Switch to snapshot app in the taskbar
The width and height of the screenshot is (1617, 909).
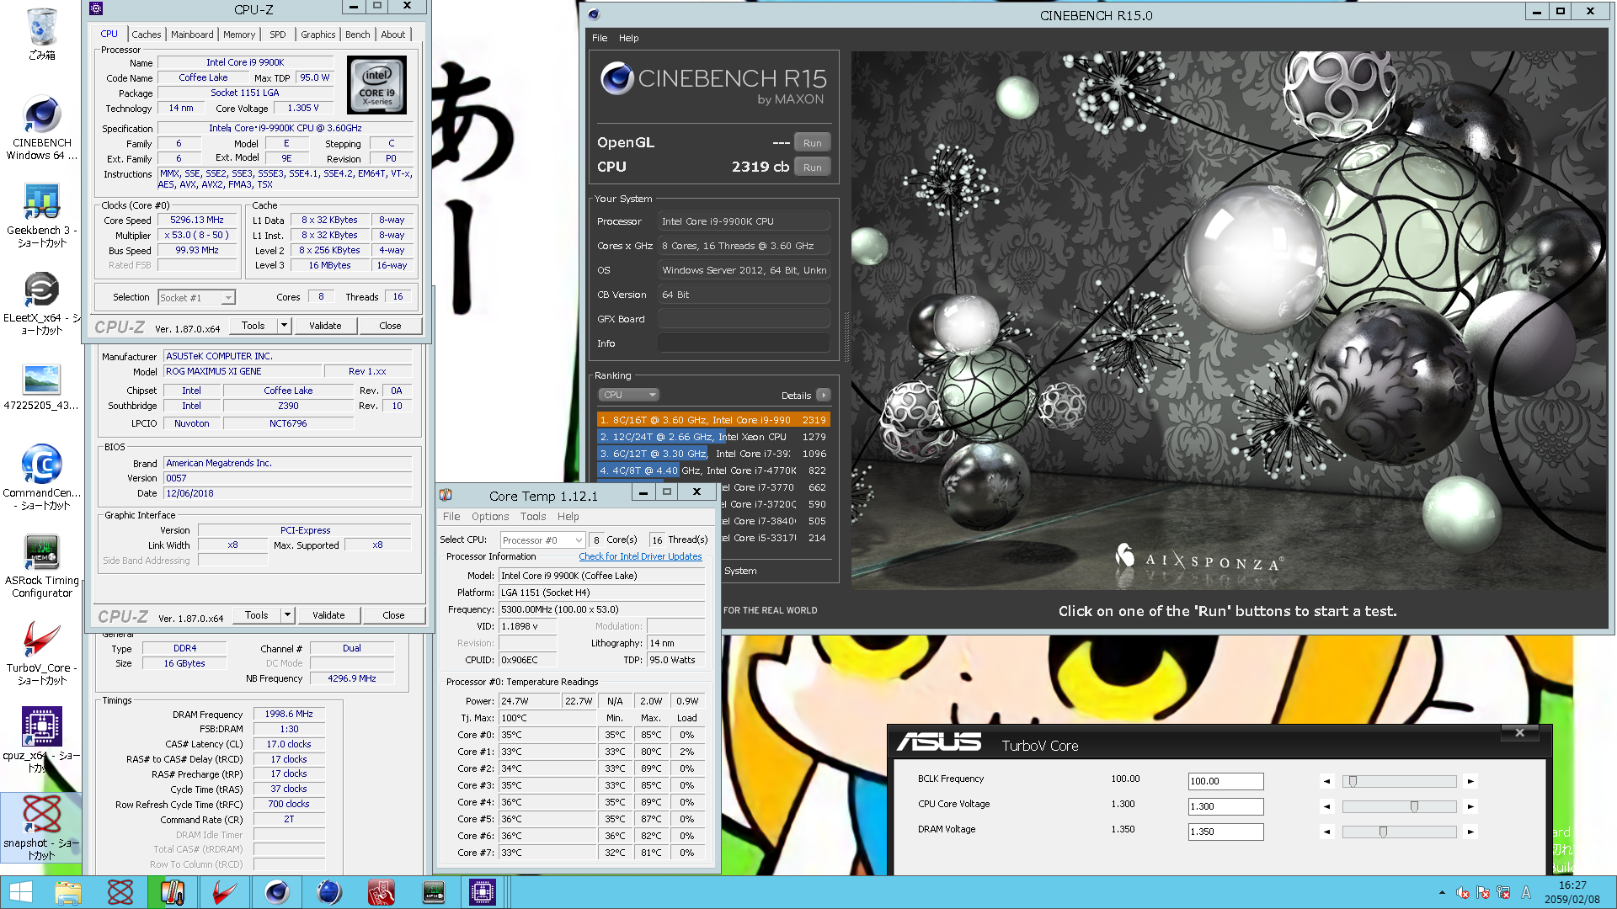tap(120, 892)
